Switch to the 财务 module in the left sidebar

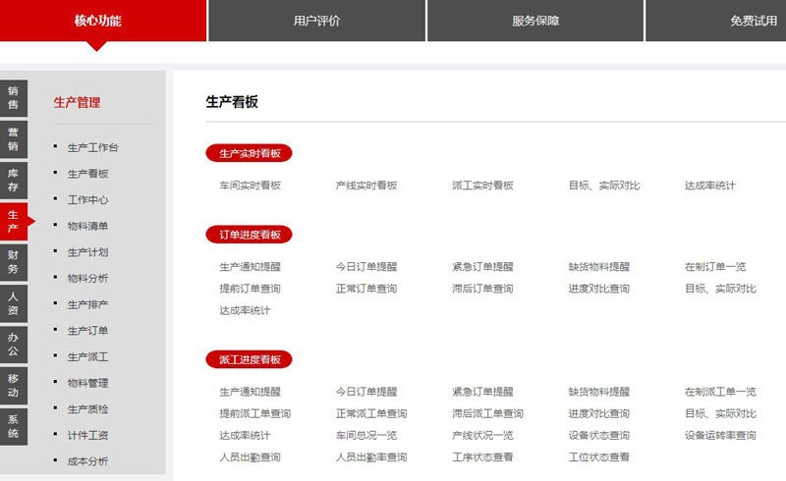[x=13, y=262]
